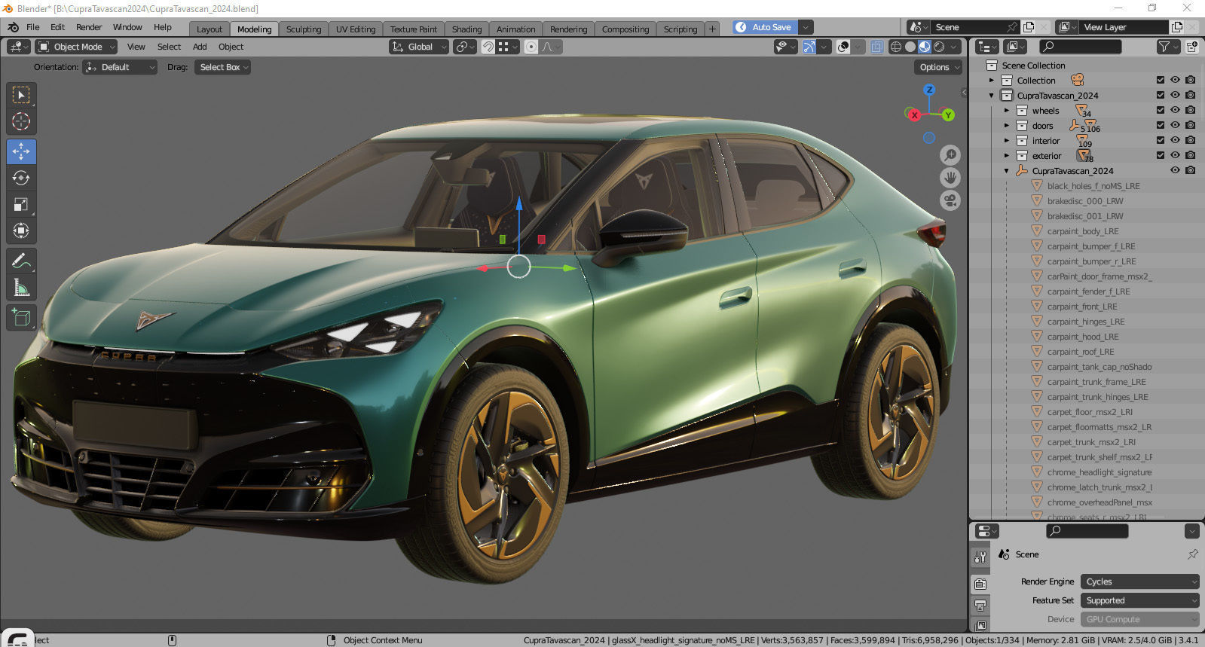Image resolution: width=1205 pixels, height=647 pixels.
Task: Choose the Measure tool
Action: 21,288
